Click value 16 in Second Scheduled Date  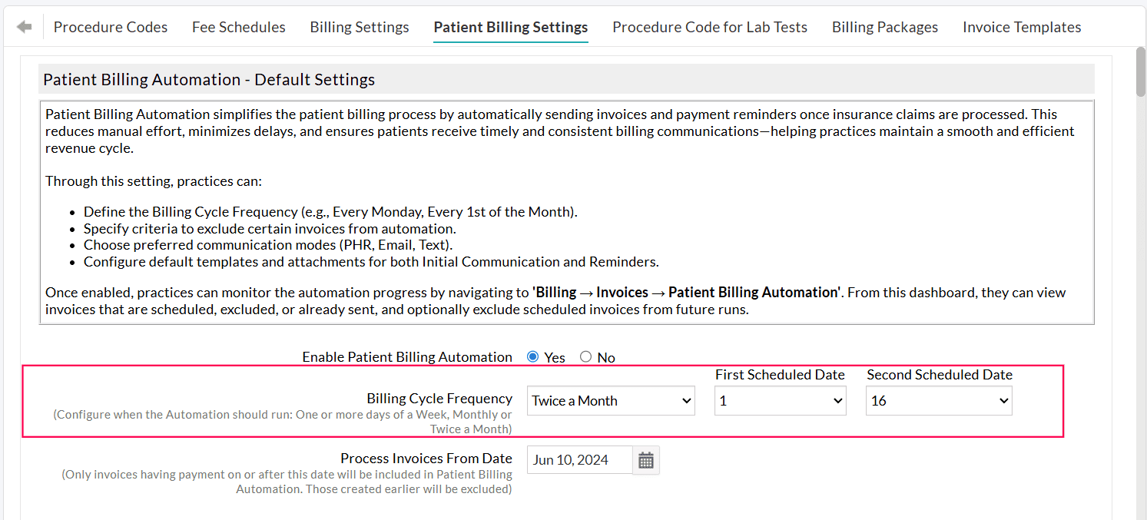coord(938,400)
